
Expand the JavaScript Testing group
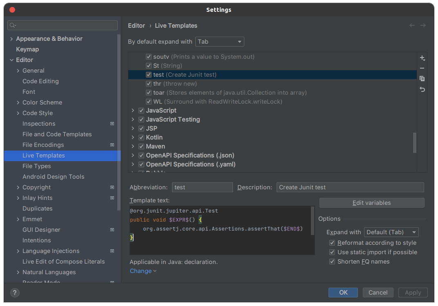pyautogui.click(x=133, y=120)
